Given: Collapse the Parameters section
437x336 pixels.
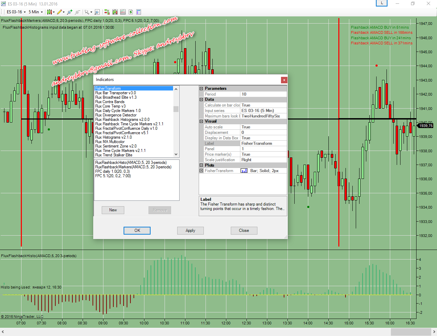Looking at the screenshot, I should tap(201, 88).
